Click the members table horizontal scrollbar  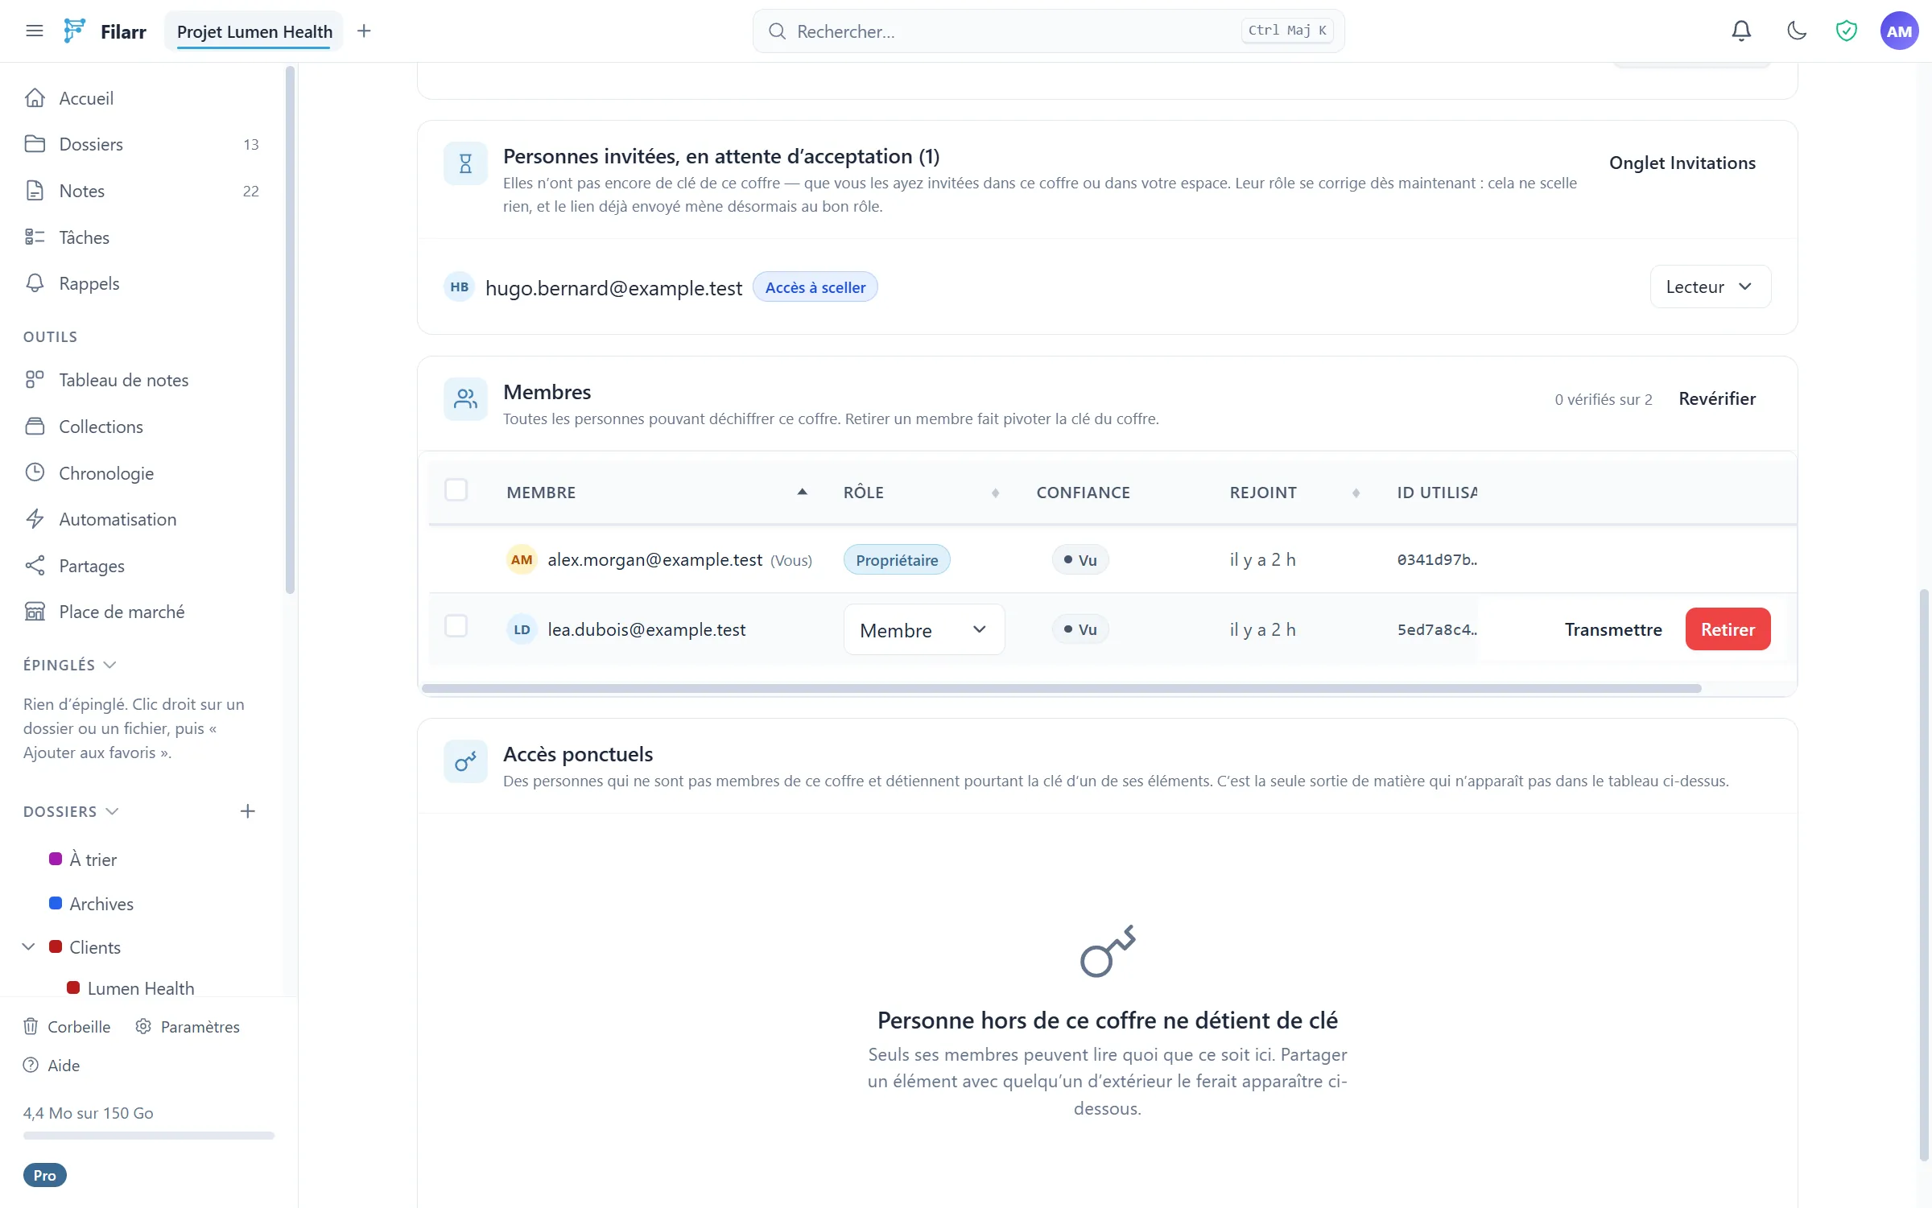coord(1061,688)
